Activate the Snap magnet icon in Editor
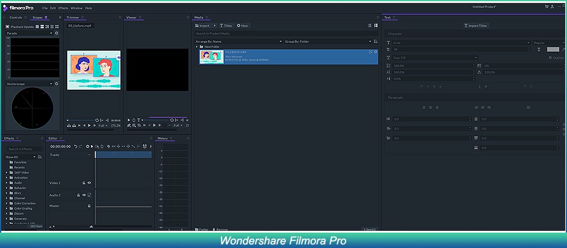Viewport: 567px width, 248px height. click(x=145, y=146)
